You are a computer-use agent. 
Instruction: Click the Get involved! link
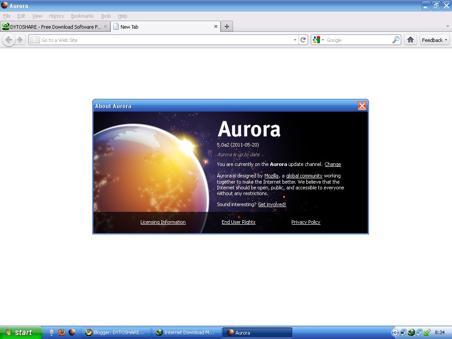point(272,204)
